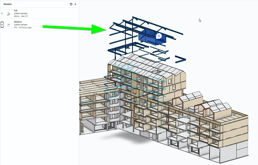Screen dimensions: 258x165
Task: Click the 'Rhino · Mar 27' source label
Action: pos(21,16)
